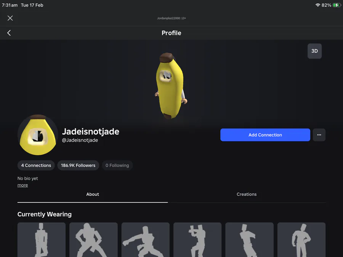
Task: Open the fourth Currently Wearing emote item
Action: pos(197,240)
